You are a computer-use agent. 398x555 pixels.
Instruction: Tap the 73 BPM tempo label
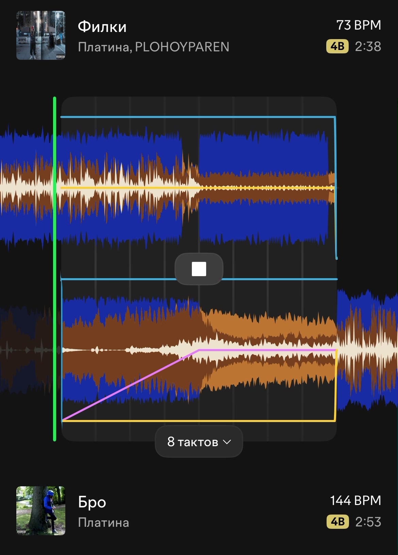(x=359, y=25)
